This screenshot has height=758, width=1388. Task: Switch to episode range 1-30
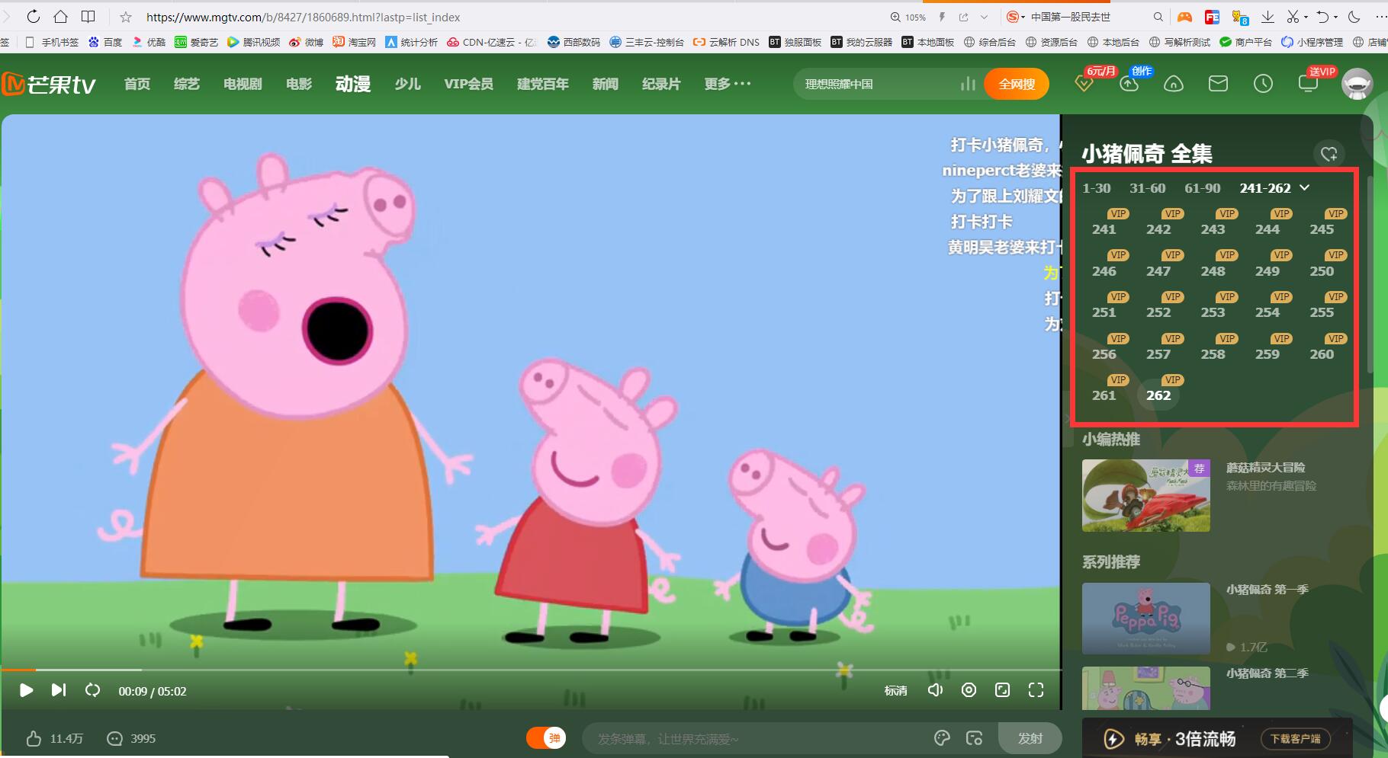[1097, 188]
